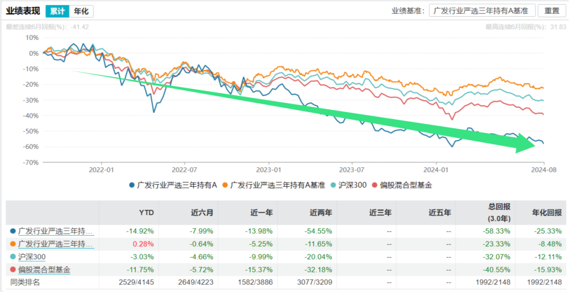
Task: Click the blue dot in the first table row
Action: [x=13, y=231]
